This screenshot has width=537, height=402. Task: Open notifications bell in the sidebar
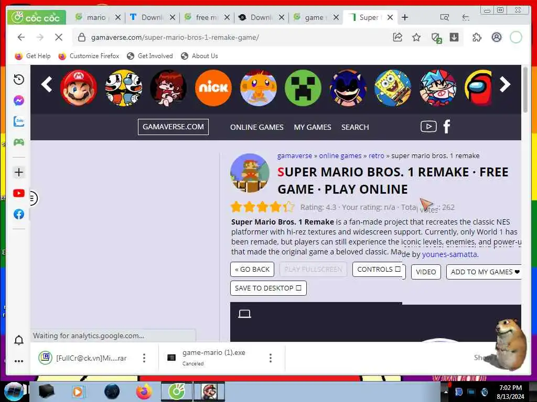pos(19,340)
